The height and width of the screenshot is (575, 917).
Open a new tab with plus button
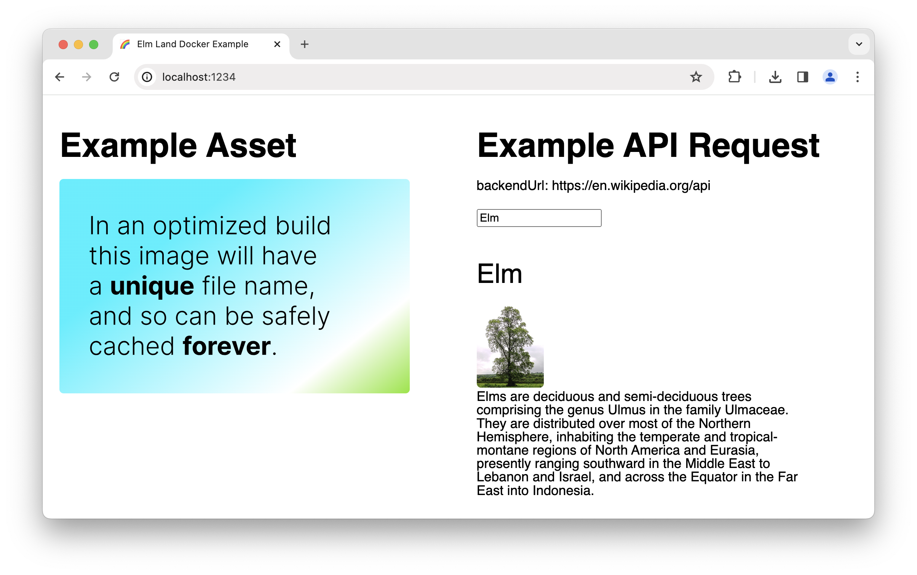[x=304, y=44]
